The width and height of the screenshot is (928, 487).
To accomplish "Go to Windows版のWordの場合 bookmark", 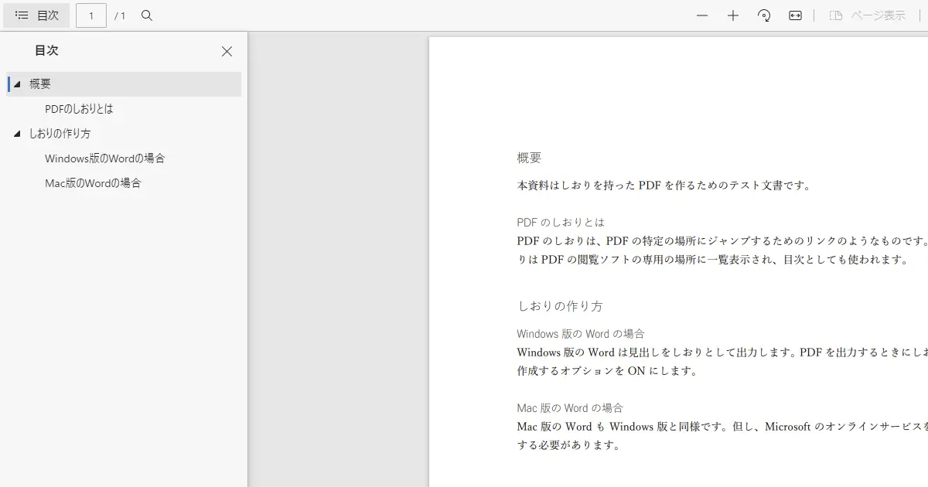I will pos(104,158).
